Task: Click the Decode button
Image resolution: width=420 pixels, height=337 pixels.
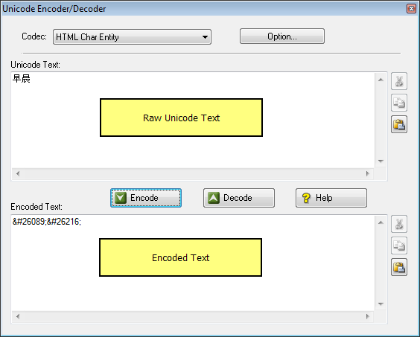Action: (x=239, y=198)
